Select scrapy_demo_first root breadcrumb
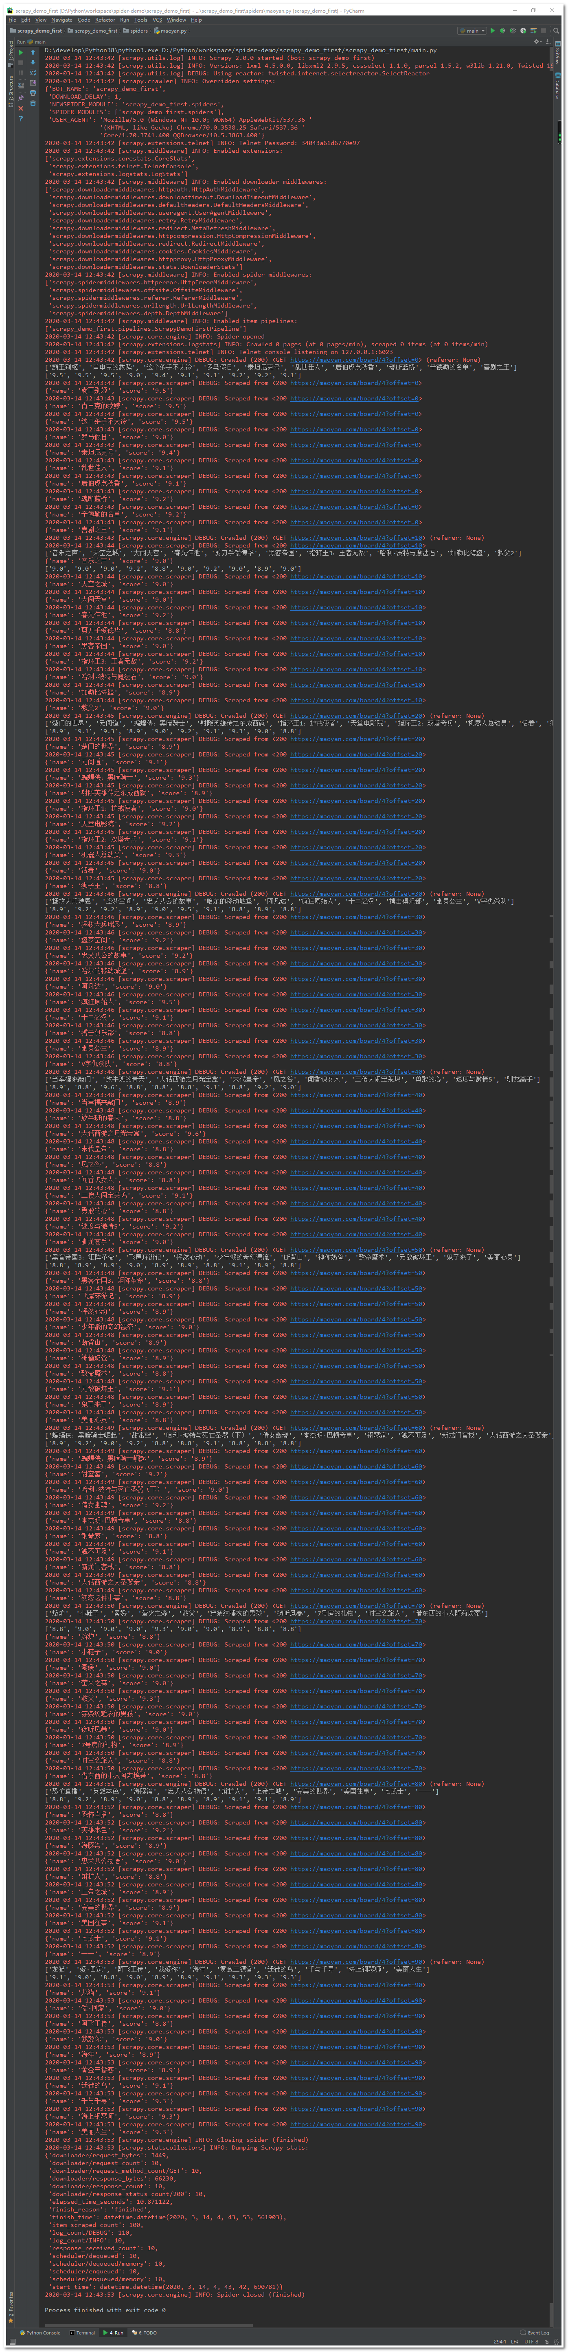Image resolution: width=568 pixels, height=2352 pixels. (x=37, y=31)
